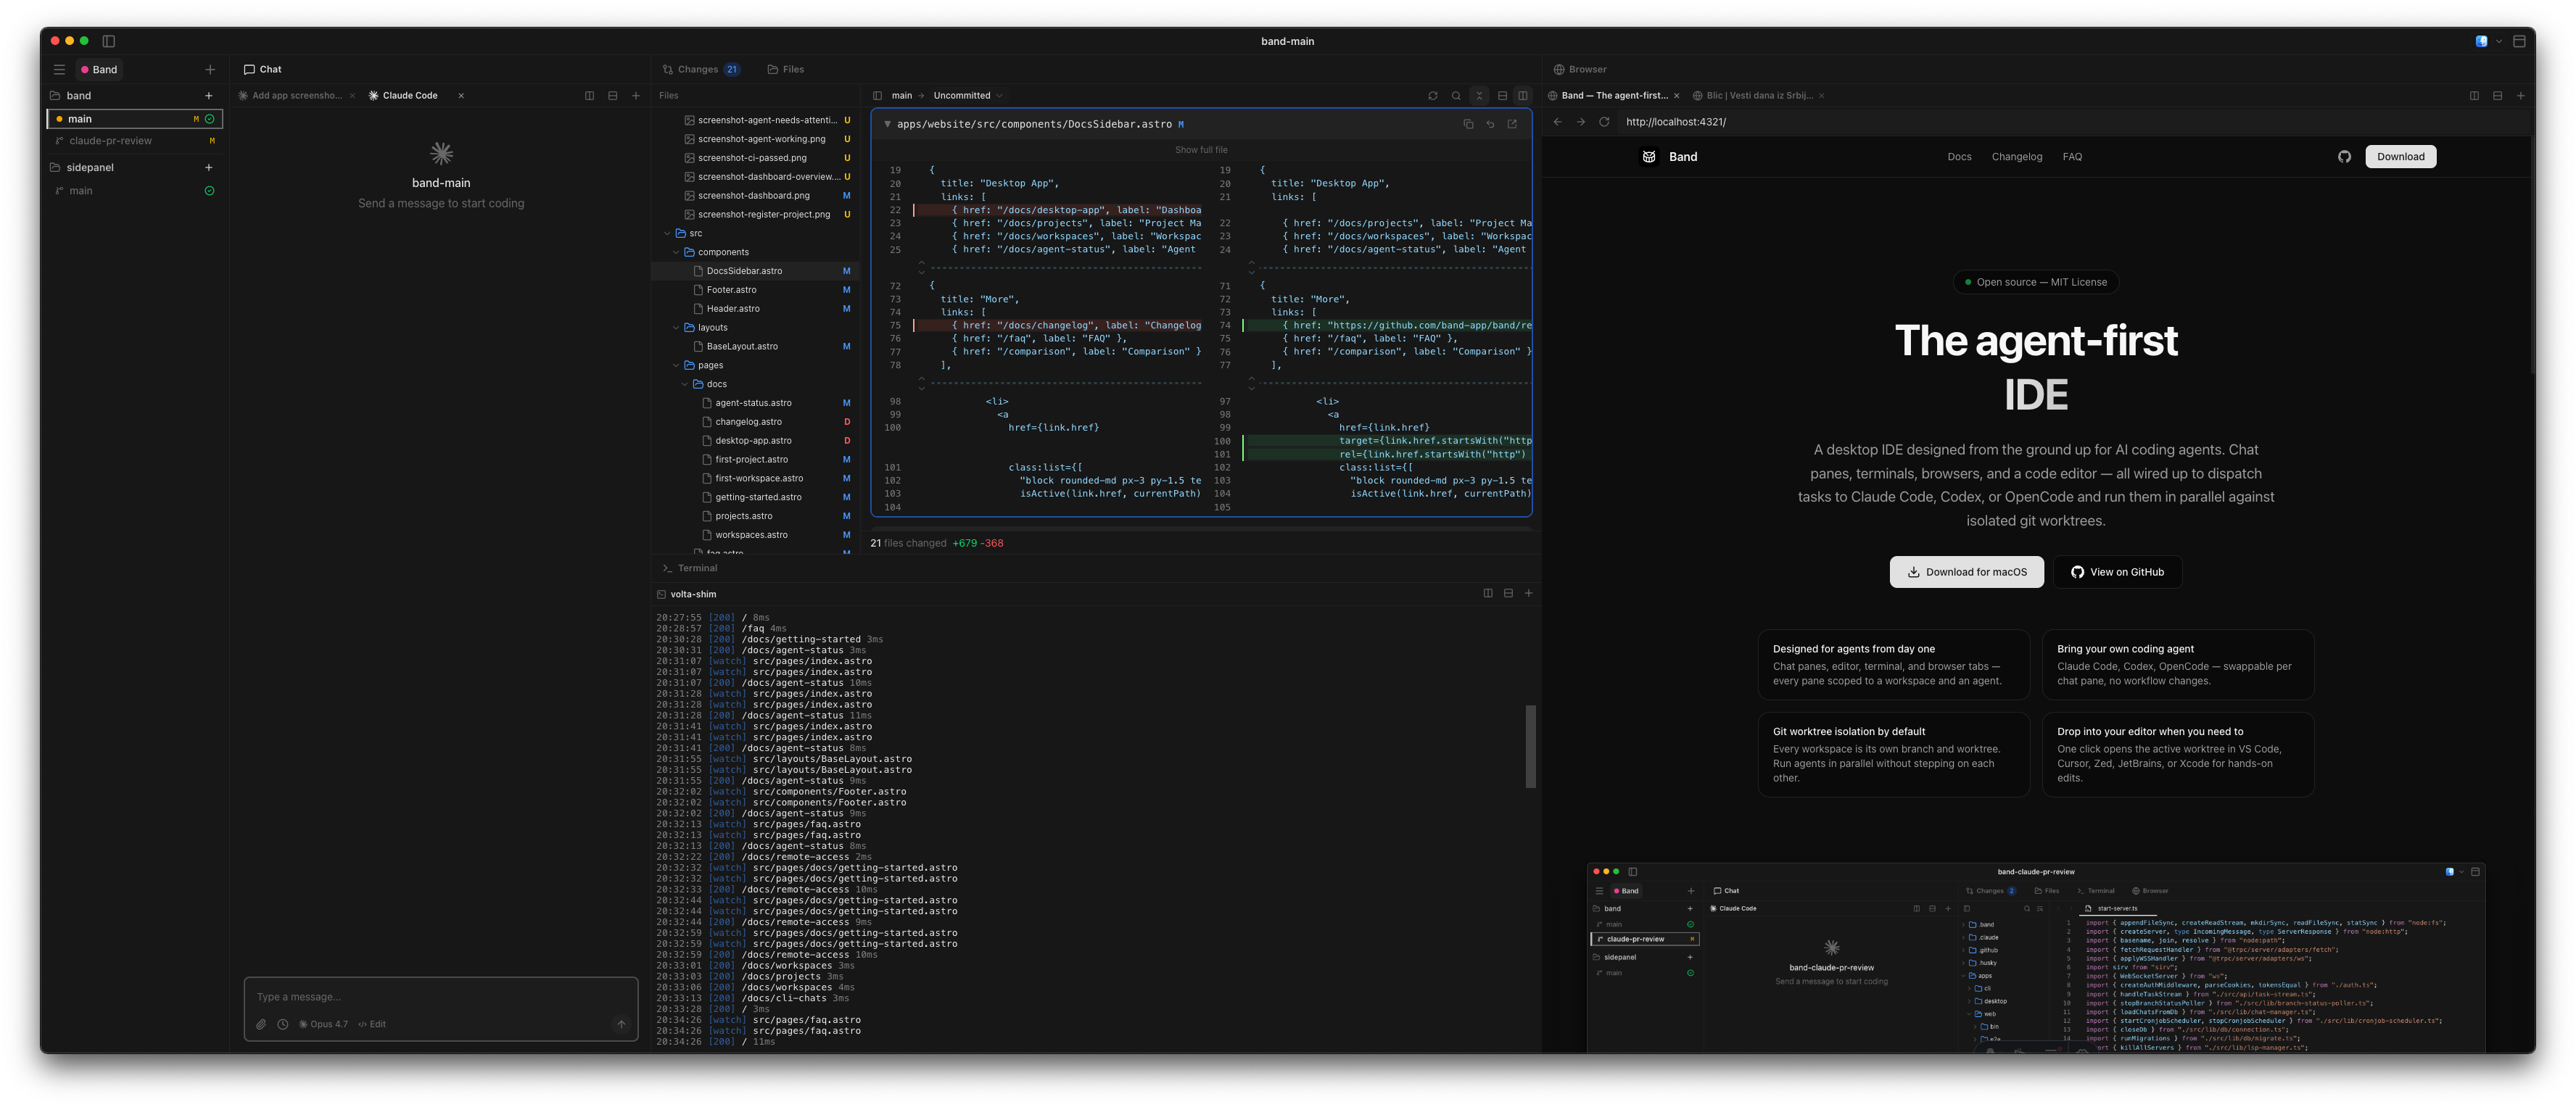Go back in the embedded browser
2576x1107 pixels.
(1557, 122)
